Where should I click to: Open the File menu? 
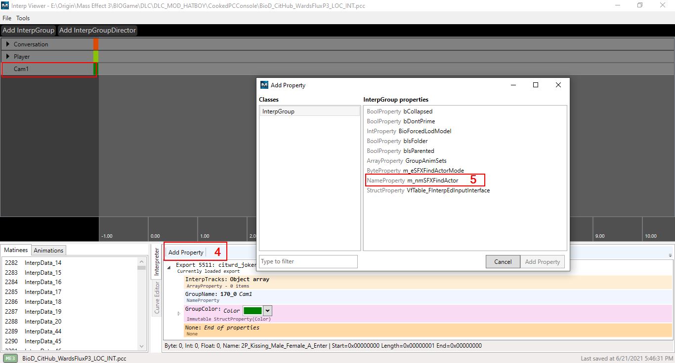coord(7,18)
